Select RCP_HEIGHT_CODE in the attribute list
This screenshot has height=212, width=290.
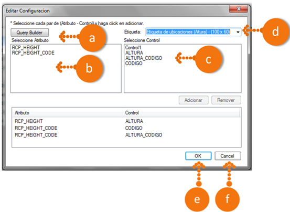coord(33,53)
